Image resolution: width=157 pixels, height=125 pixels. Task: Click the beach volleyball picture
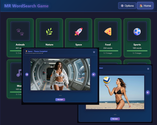click(122, 92)
